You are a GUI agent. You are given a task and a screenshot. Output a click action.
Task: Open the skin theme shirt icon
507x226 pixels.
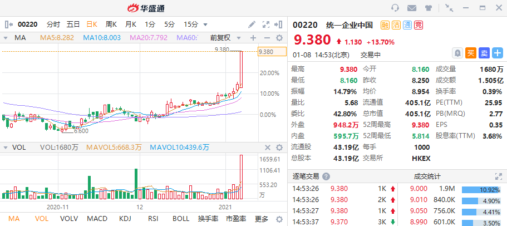click(429, 8)
